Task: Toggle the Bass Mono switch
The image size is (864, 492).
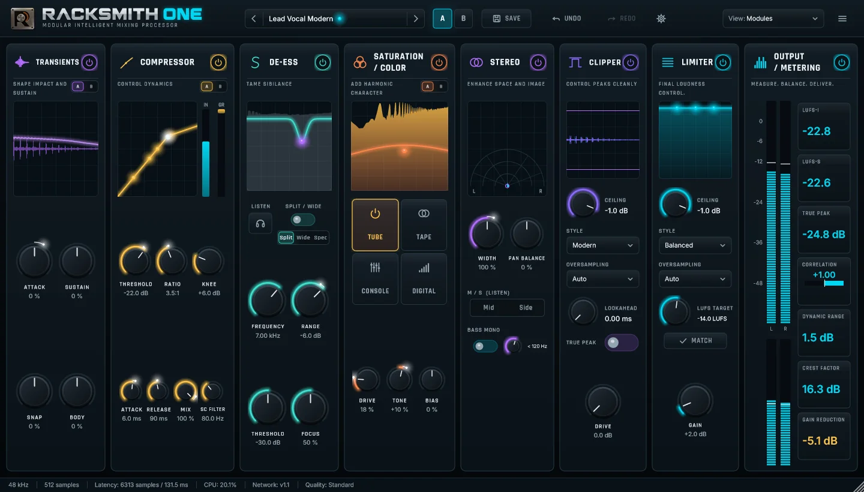Action: click(485, 346)
